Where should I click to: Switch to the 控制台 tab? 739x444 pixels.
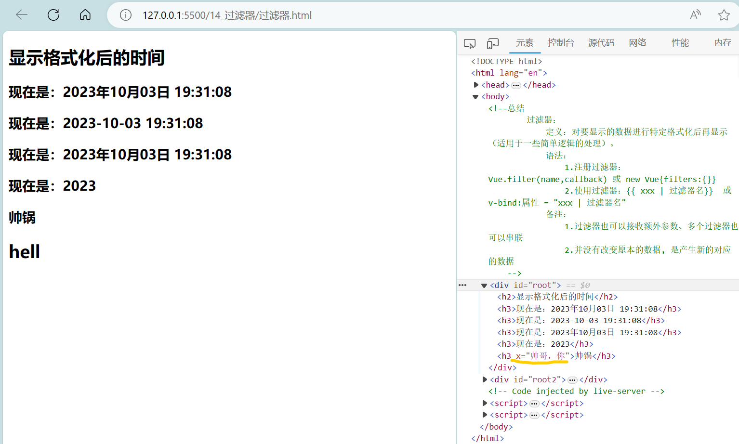(561, 43)
